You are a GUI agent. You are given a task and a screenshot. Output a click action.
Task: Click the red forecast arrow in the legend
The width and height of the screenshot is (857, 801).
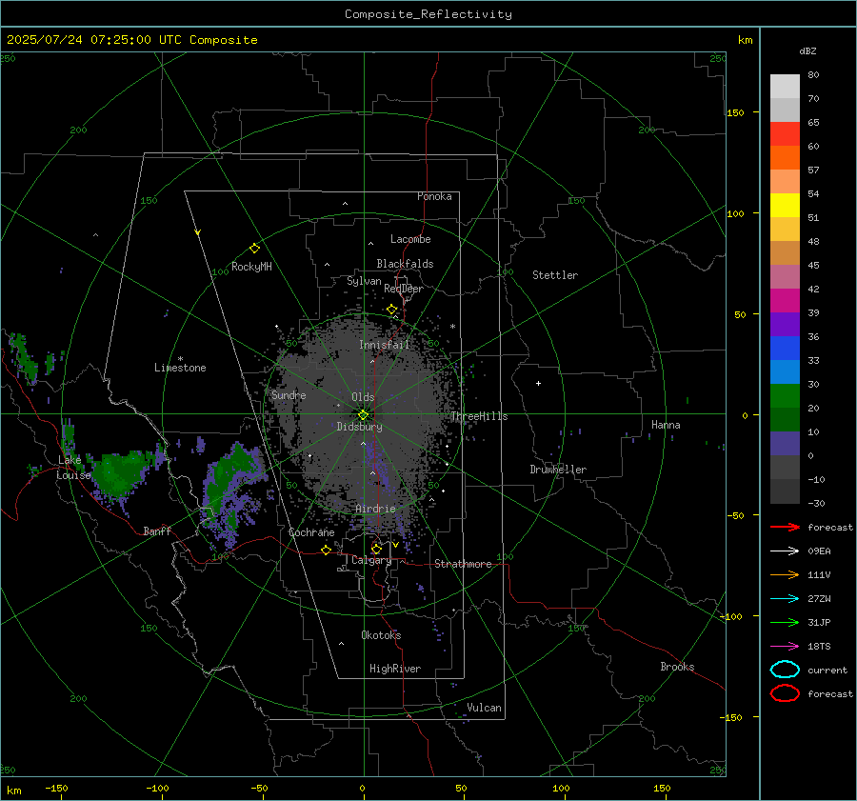pyautogui.click(x=785, y=527)
